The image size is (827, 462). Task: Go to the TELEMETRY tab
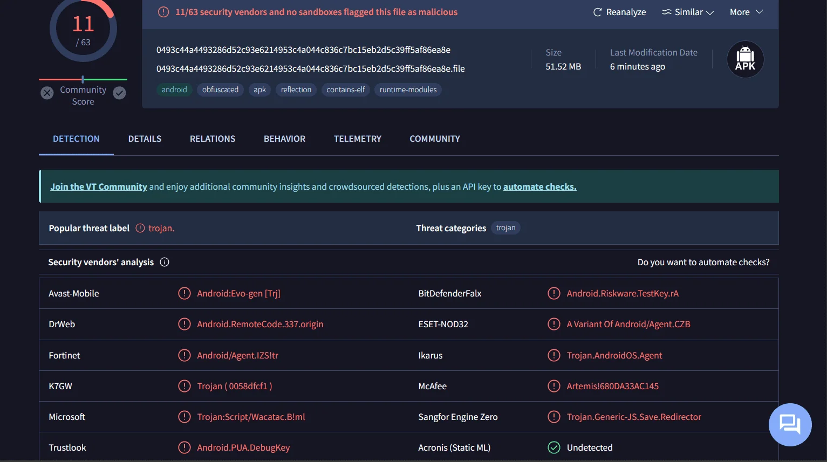tap(357, 139)
